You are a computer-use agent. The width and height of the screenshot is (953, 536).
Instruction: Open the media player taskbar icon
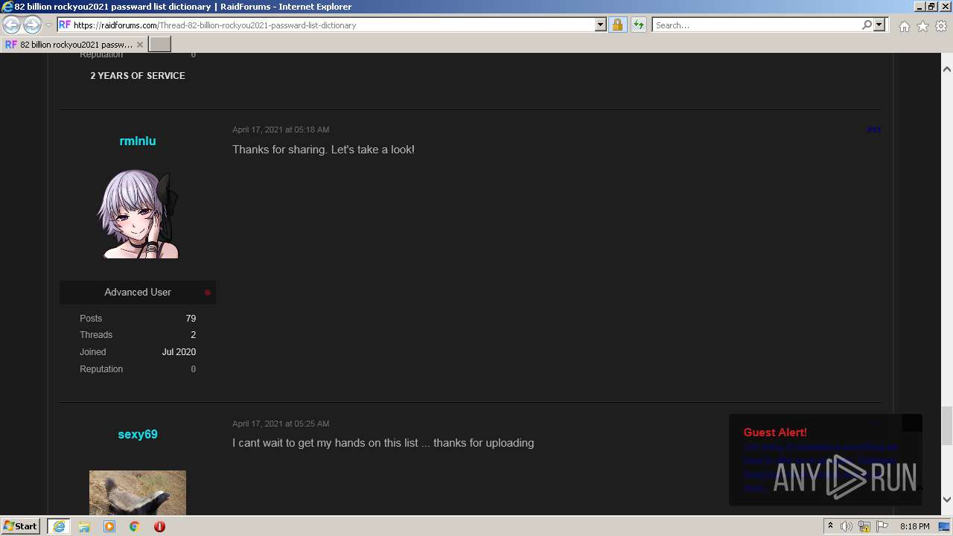[x=109, y=526]
